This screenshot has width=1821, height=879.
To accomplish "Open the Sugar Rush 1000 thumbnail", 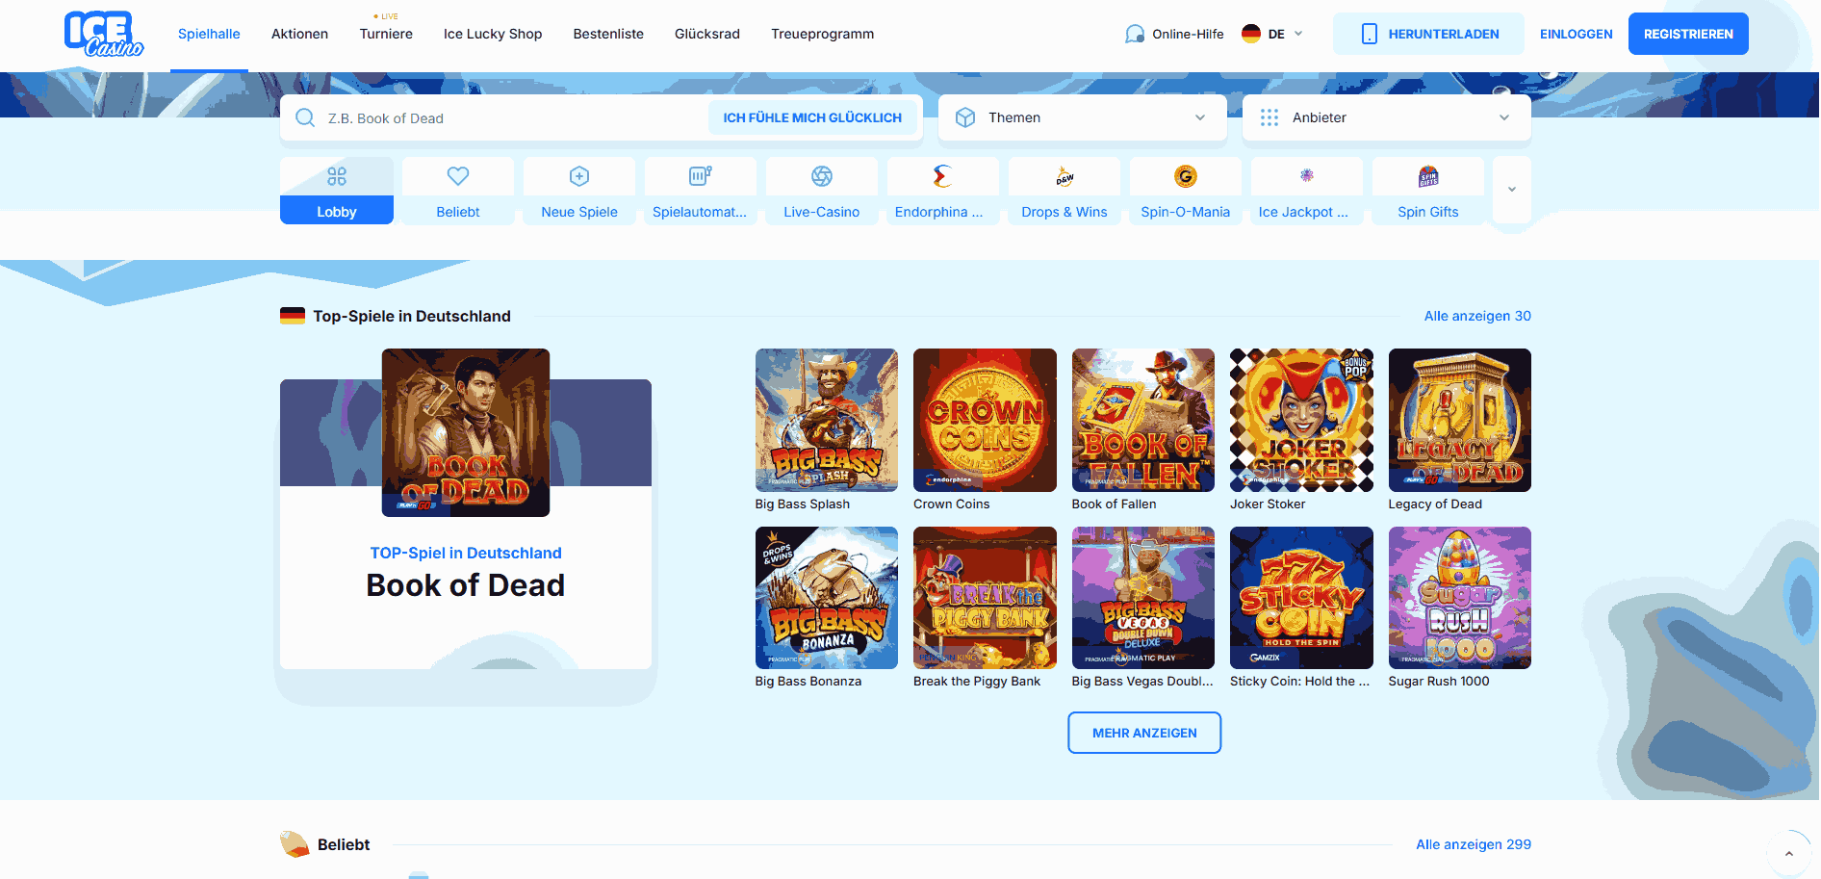I will [x=1460, y=598].
